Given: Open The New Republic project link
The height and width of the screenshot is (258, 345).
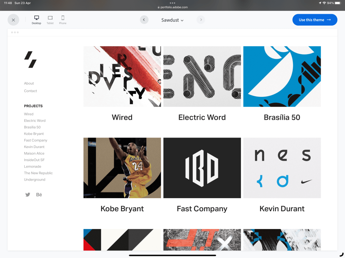Looking at the screenshot, I should point(38,173).
